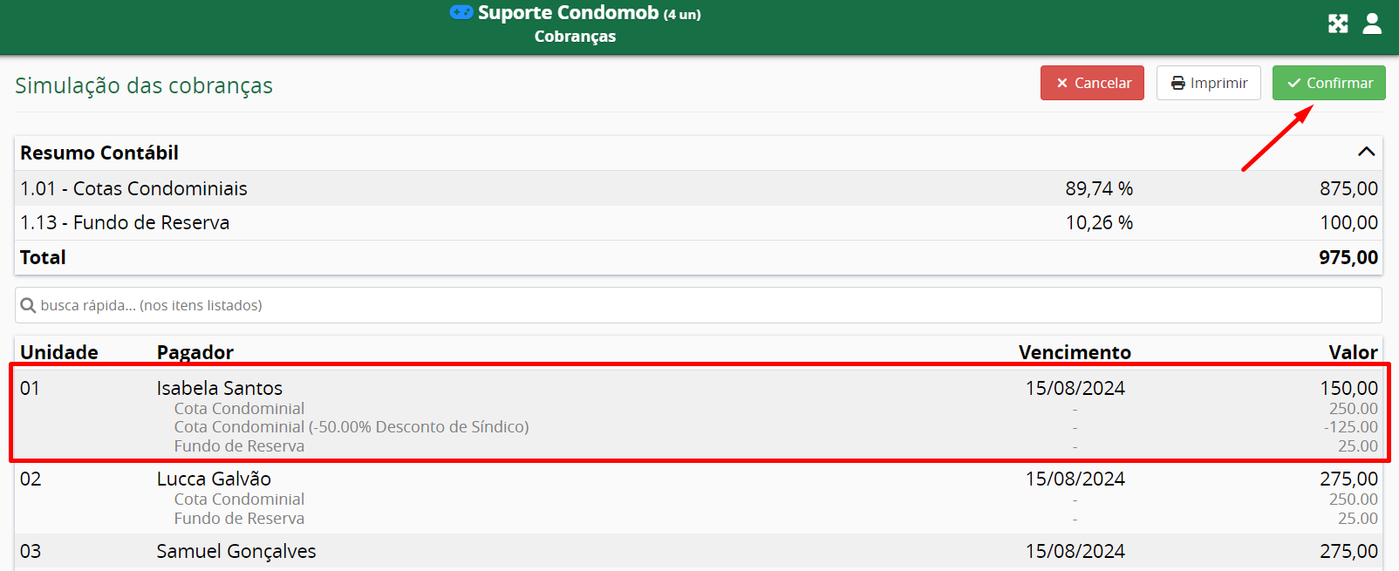This screenshot has height=571, width=1399.
Task: Click the 1.13 - Fundo de Reserva row
Action: pyautogui.click(x=125, y=222)
